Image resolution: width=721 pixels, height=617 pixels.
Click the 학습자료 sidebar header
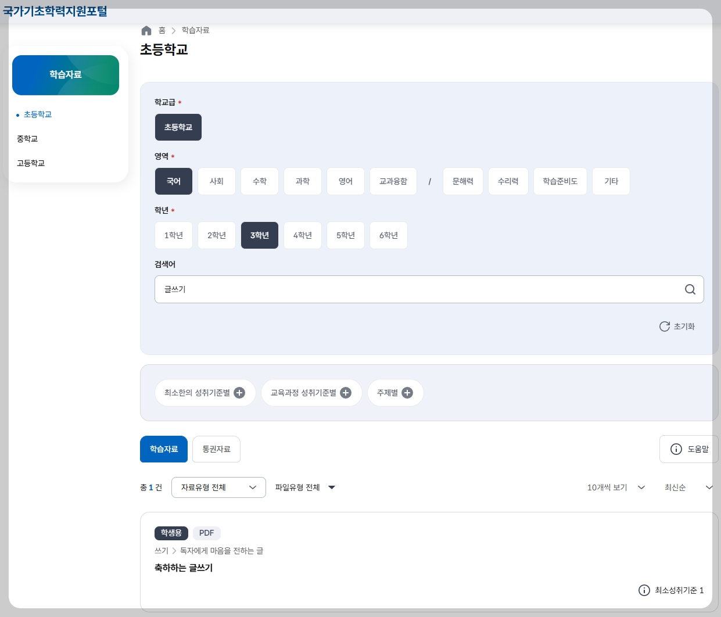(x=66, y=75)
